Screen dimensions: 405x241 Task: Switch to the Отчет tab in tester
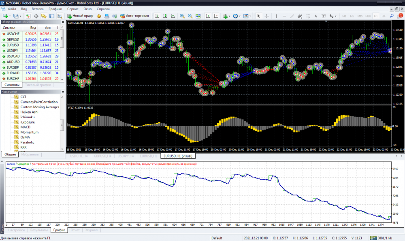pos(75,230)
